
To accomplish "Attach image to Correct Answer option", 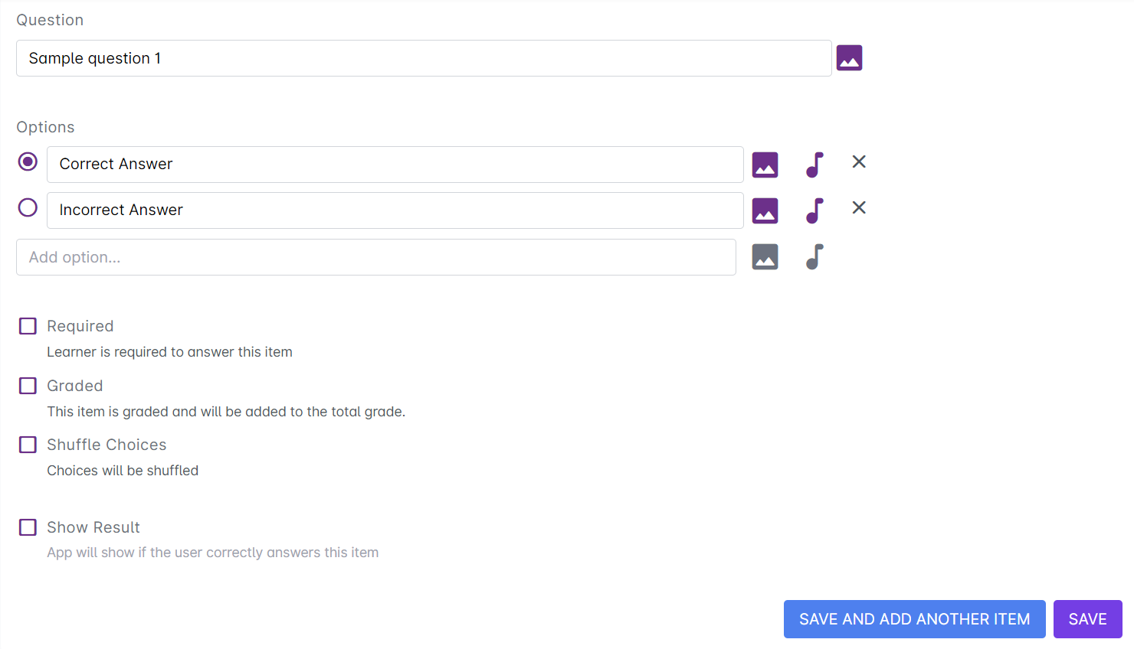I will point(765,165).
